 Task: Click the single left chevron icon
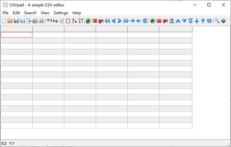click(114, 21)
